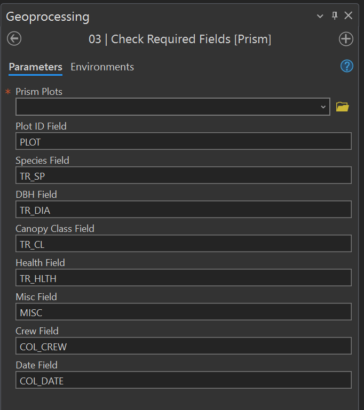Expand the Prism Plots dropdown arrow

point(323,107)
